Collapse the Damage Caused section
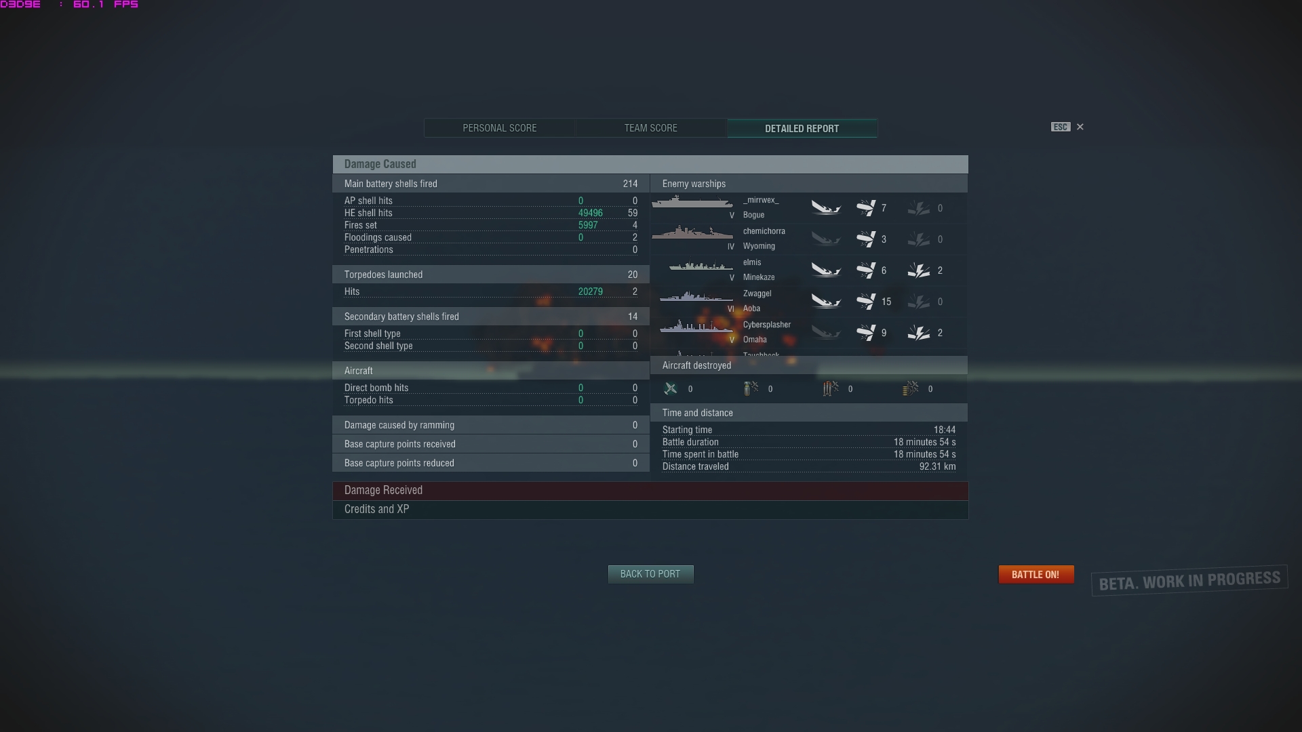1302x732 pixels. point(650,164)
